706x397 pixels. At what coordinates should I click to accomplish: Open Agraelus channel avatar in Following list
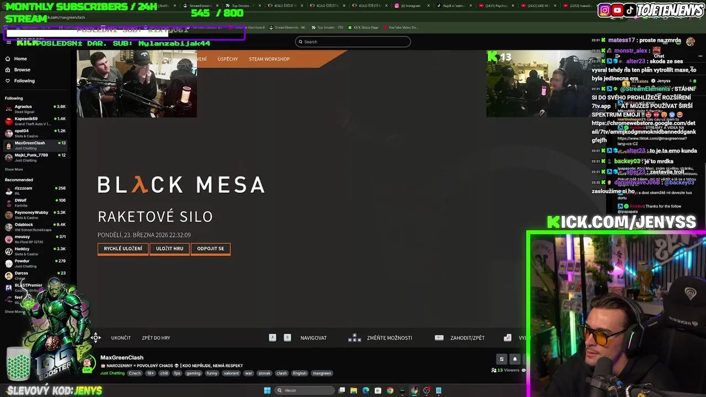point(8,109)
